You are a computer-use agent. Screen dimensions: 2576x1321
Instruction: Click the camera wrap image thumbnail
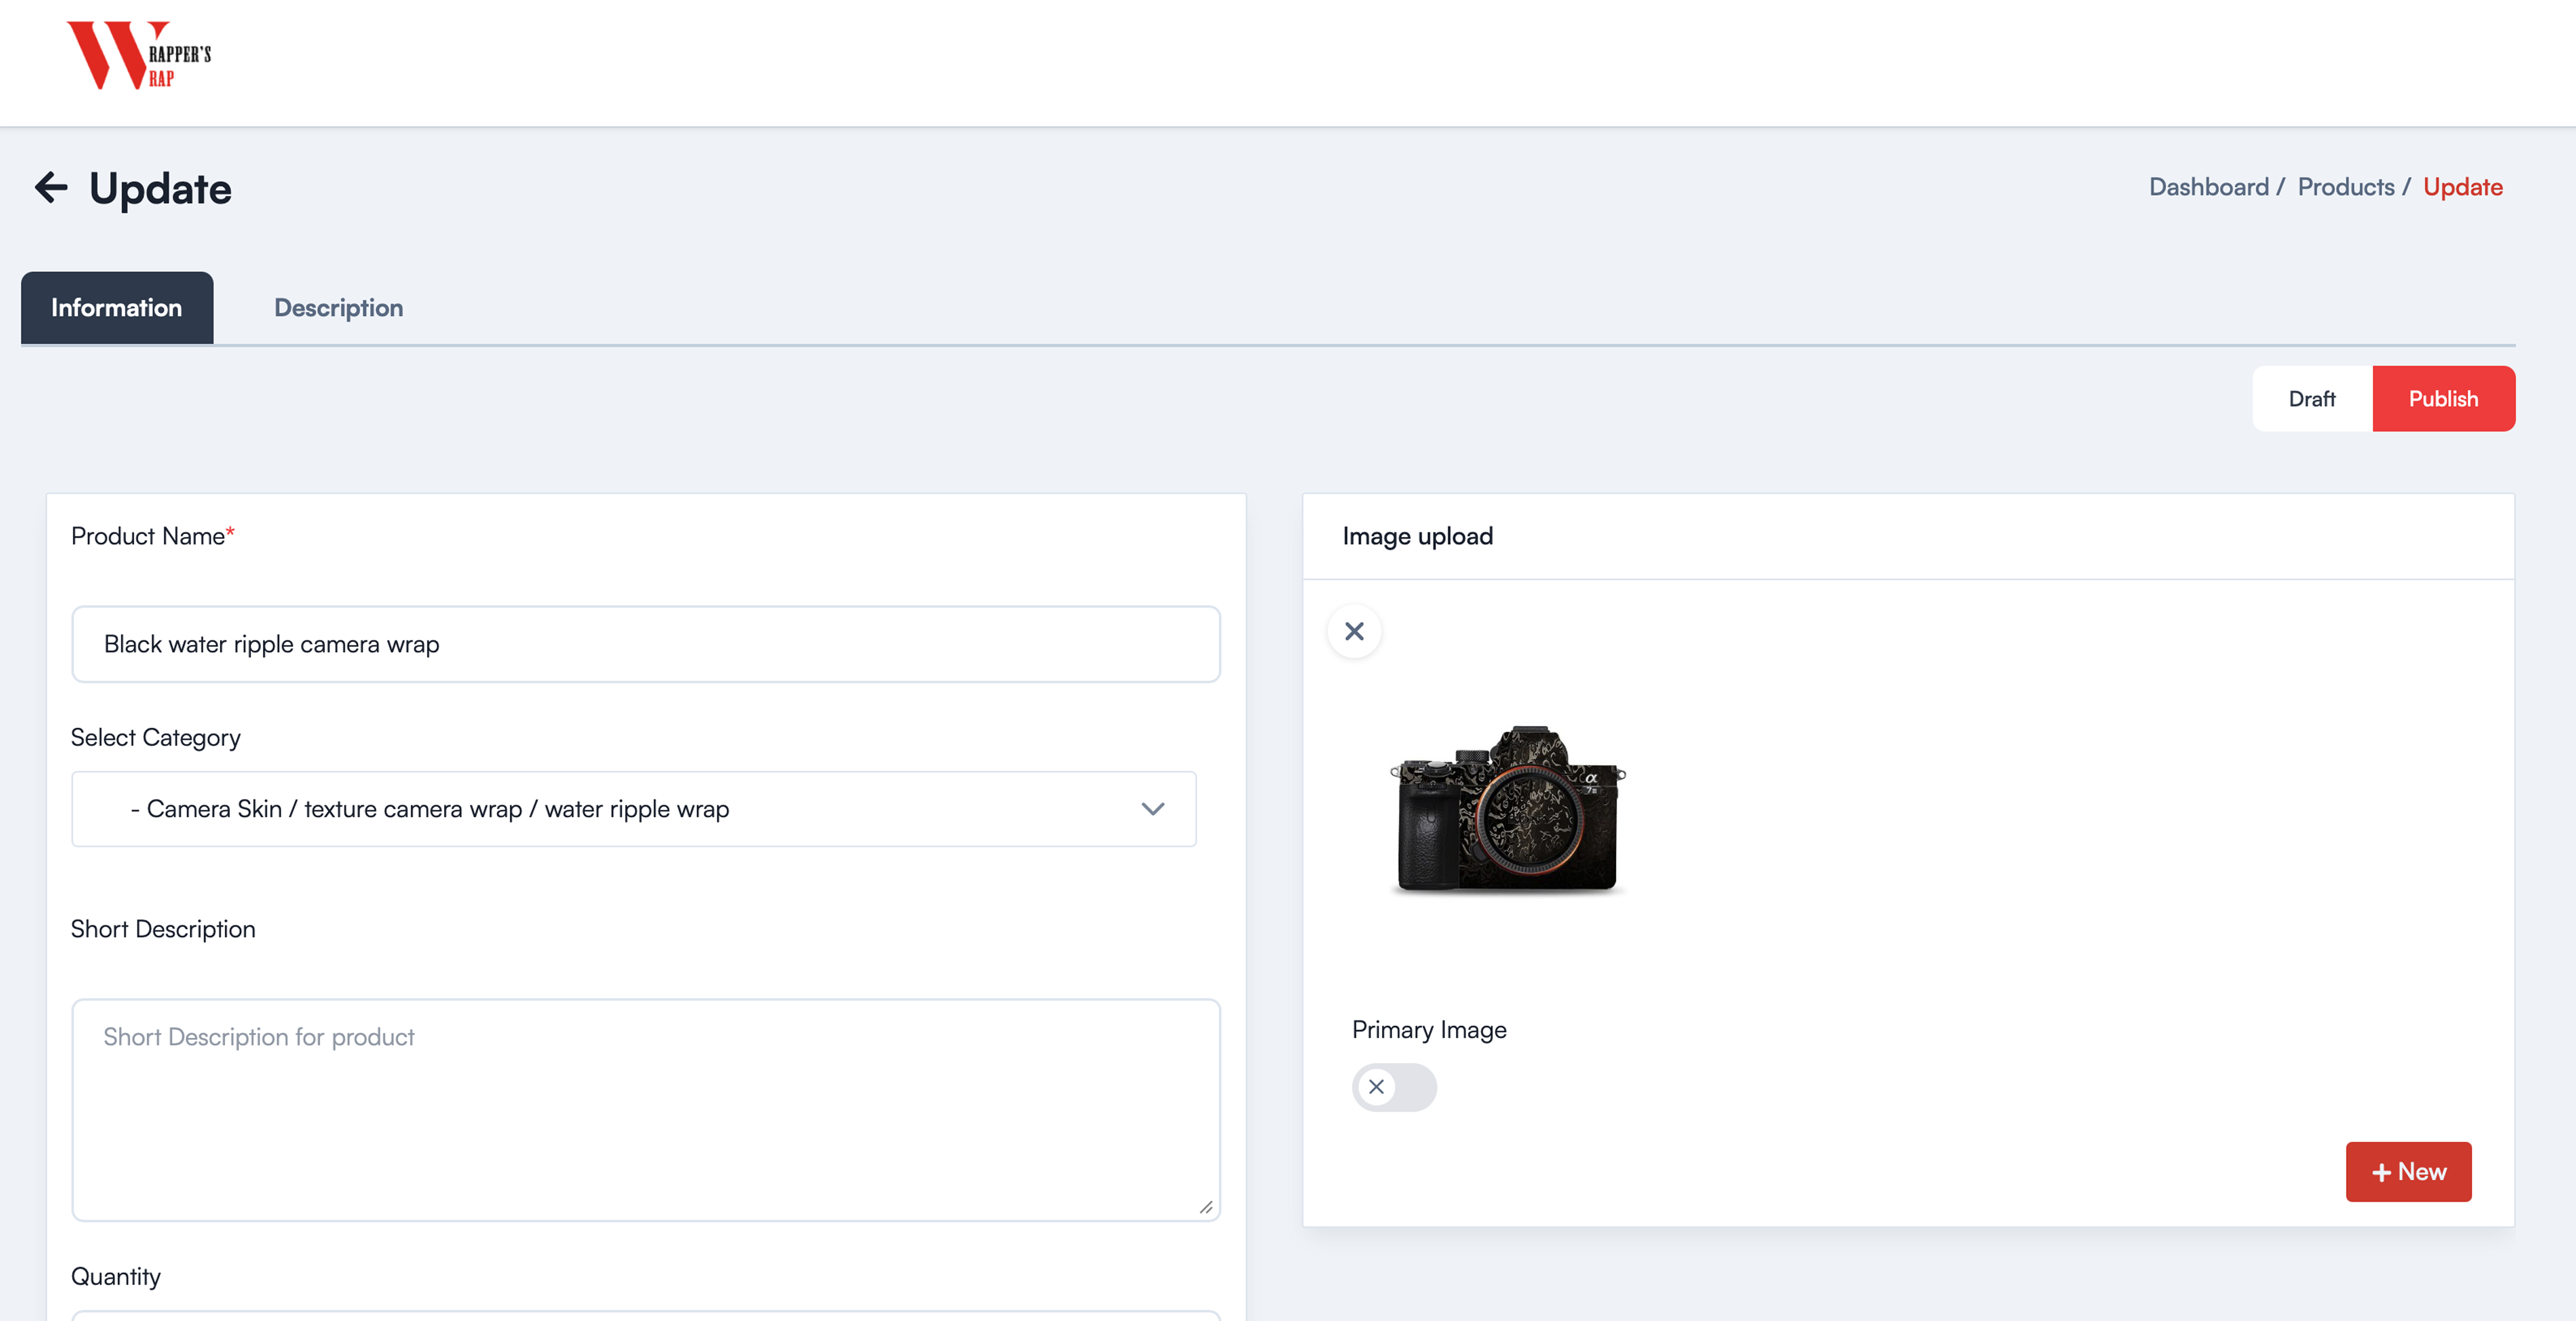[x=1508, y=809]
